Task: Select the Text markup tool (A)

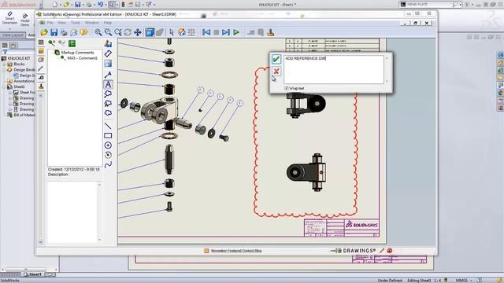Action: point(108,84)
